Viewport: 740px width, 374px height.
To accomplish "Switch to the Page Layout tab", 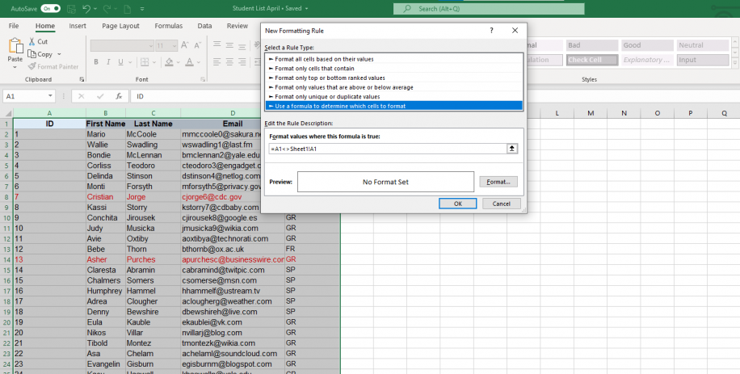I will pyautogui.click(x=120, y=26).
